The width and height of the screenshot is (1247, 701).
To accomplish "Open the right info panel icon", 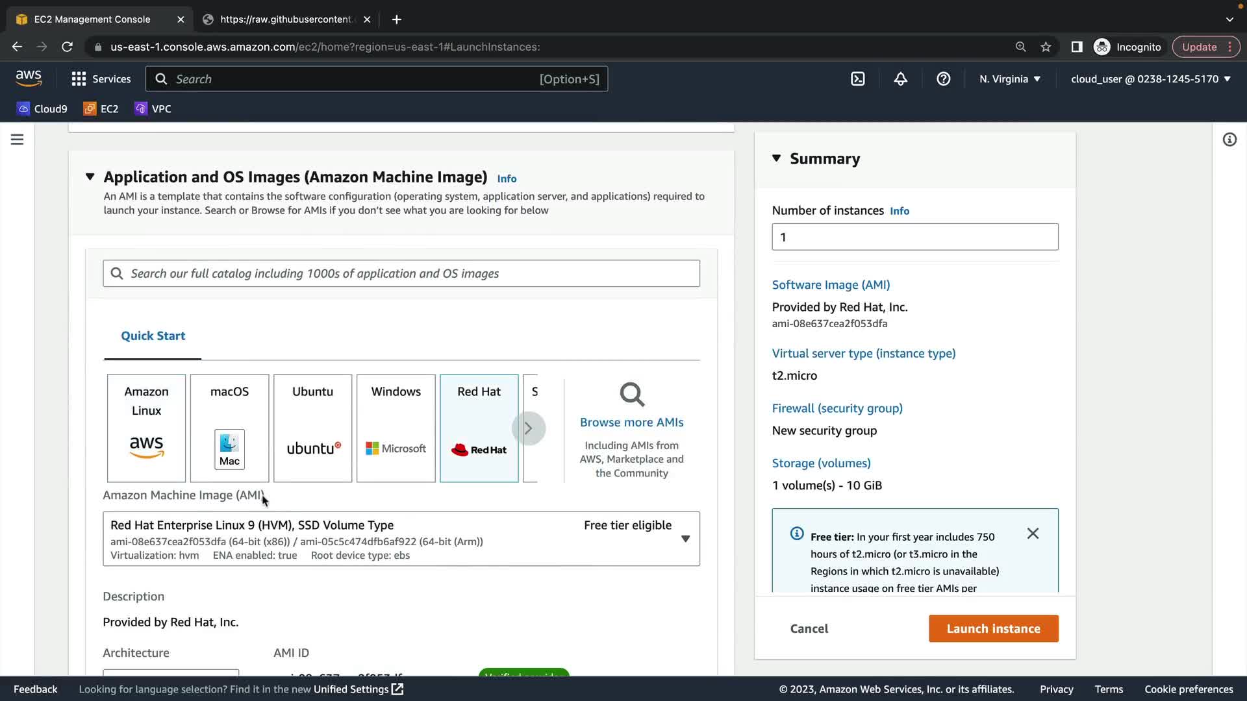I will [x=1229, y=140].
